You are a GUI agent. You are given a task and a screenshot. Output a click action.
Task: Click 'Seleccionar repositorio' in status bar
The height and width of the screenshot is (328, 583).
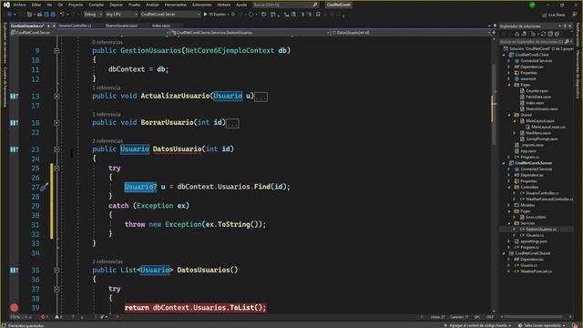point(542,325)
